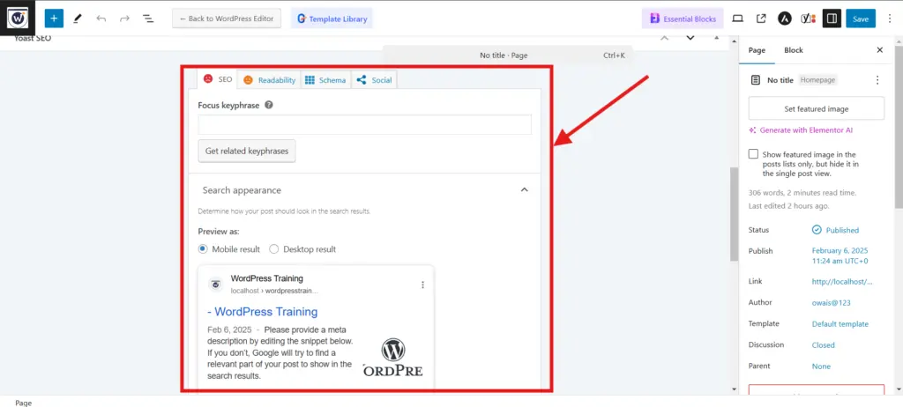Screen dimensions: 903x407
Task: Click the laptop preview device icon
Action: [738, 18]
